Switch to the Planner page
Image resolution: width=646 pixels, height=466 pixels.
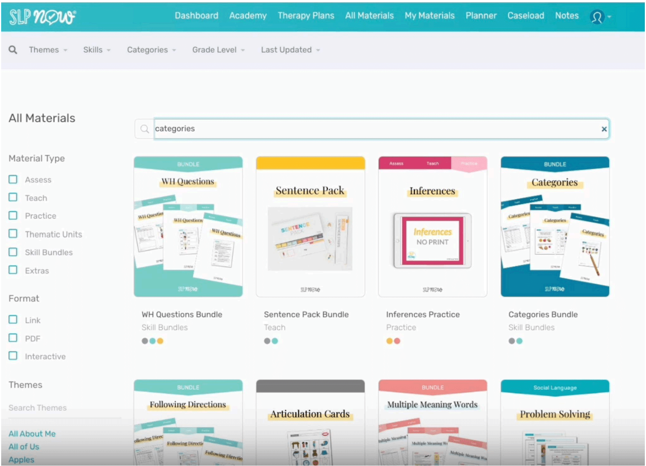(x=481, y=16)
